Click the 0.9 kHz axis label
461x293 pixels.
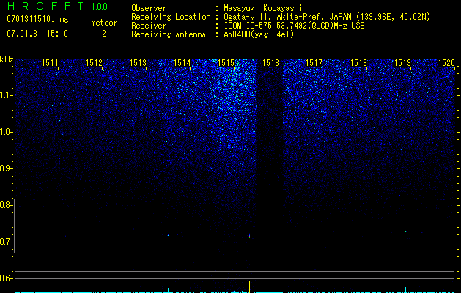click(x=5, y=168)
